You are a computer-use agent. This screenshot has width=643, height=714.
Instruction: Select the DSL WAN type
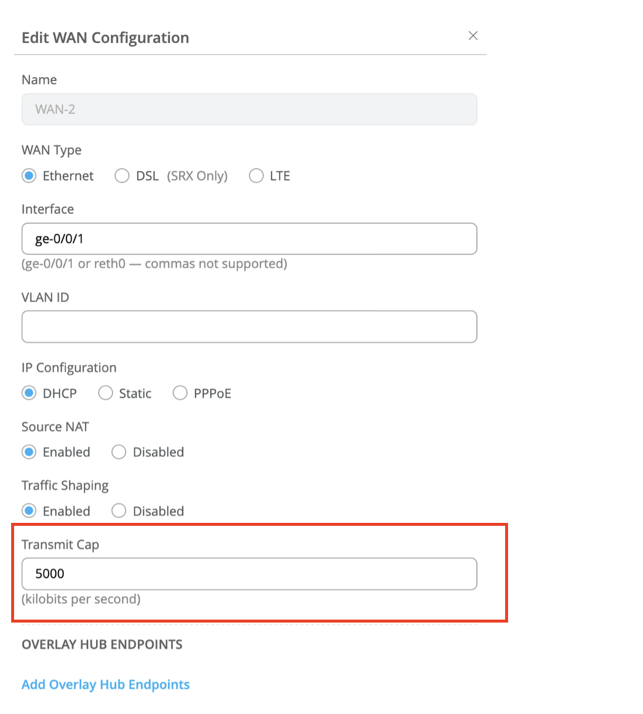click(122, 176)
